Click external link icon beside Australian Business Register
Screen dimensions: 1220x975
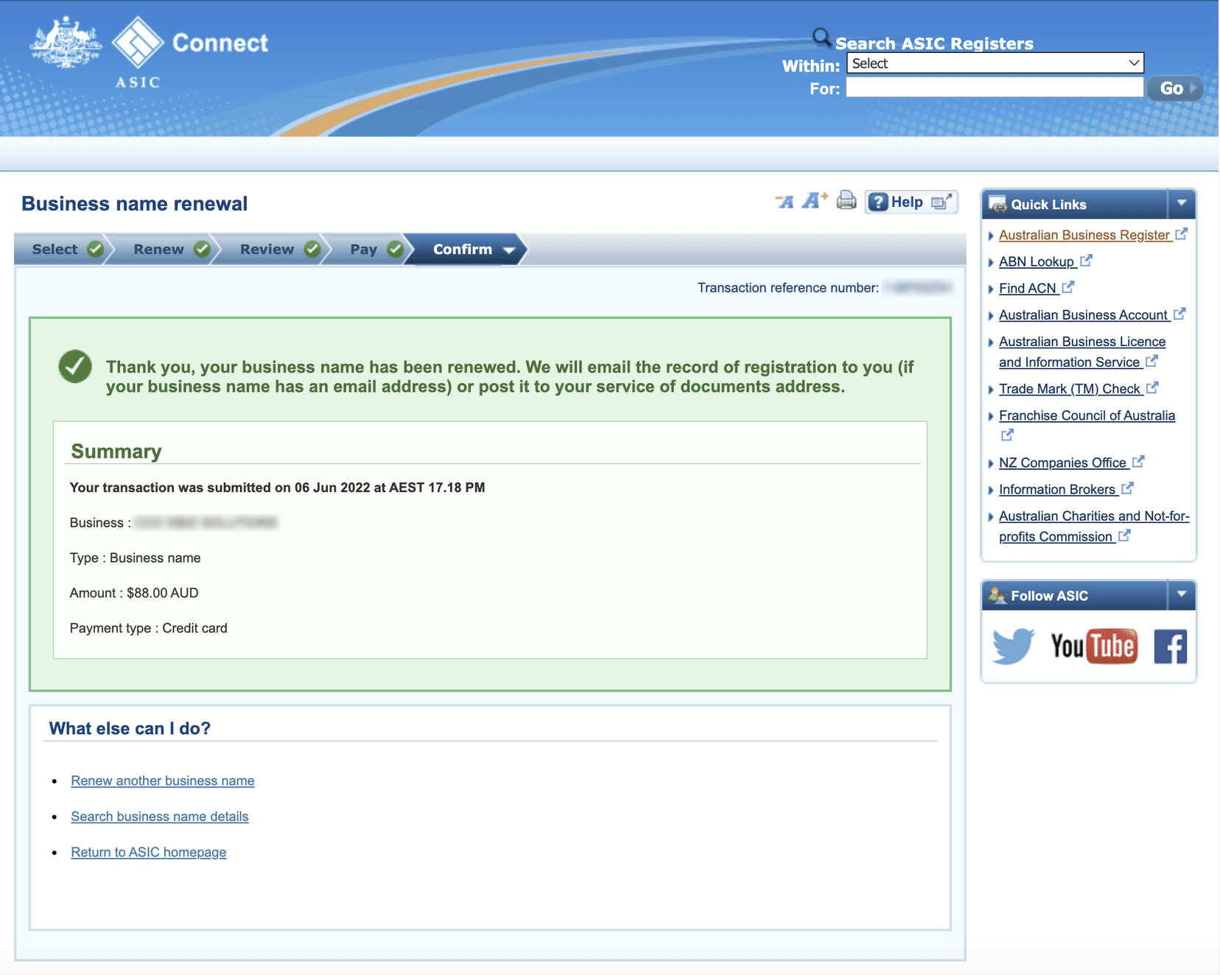coord(1181,234)
